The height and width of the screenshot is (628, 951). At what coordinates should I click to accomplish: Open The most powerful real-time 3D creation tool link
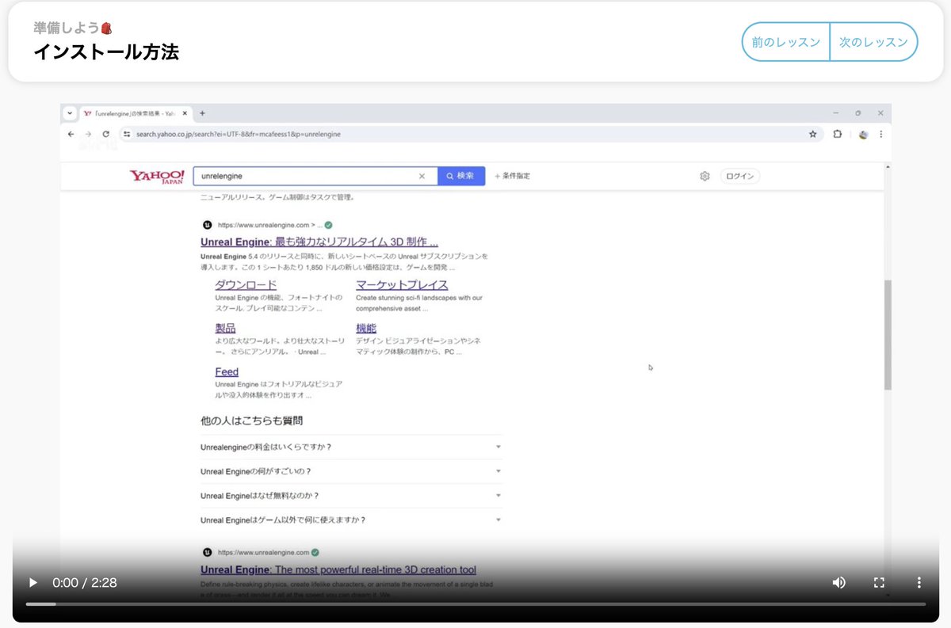338,569
